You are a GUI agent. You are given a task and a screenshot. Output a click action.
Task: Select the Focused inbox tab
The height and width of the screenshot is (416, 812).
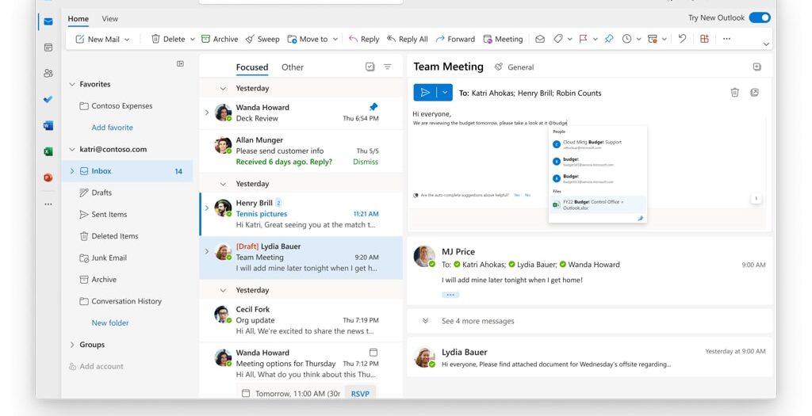[252, 67]
